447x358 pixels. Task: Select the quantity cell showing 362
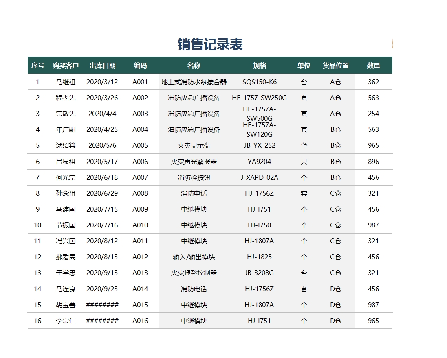[373, 82]
